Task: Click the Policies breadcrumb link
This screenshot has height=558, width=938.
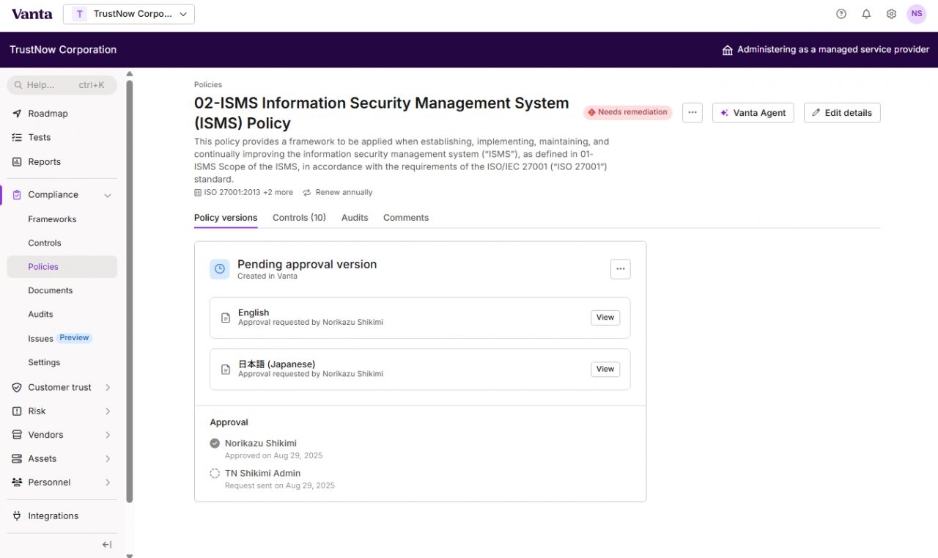Action: [x=208, y=85]
